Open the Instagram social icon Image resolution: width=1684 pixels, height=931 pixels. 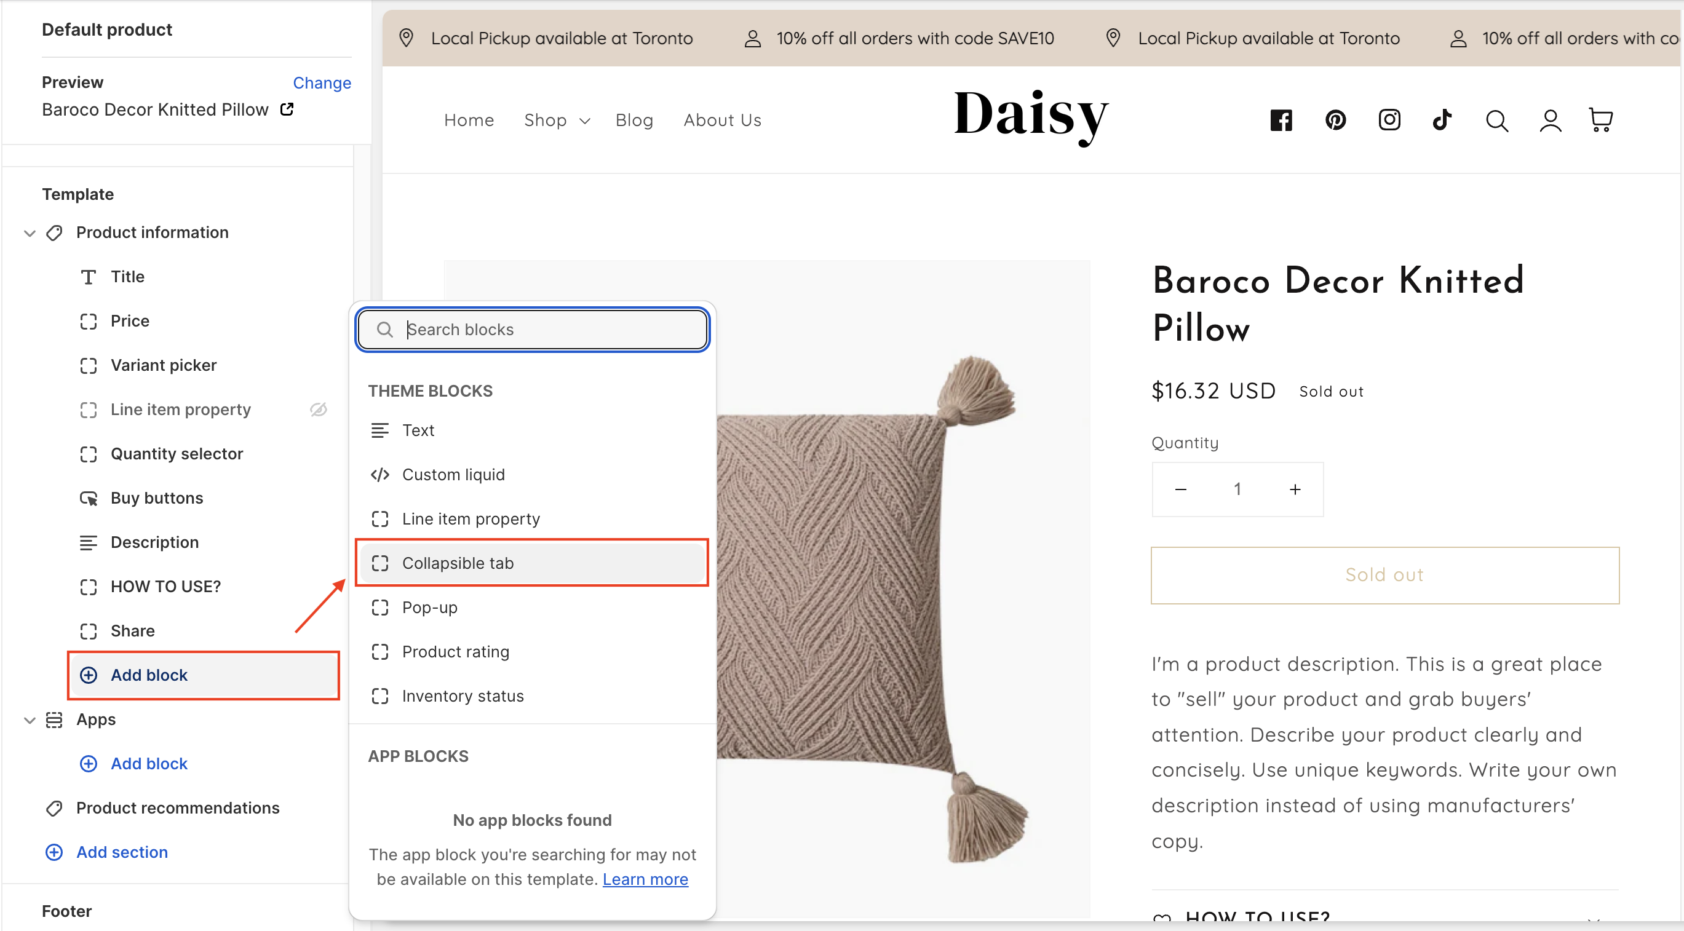click(x=1389, y=121)
